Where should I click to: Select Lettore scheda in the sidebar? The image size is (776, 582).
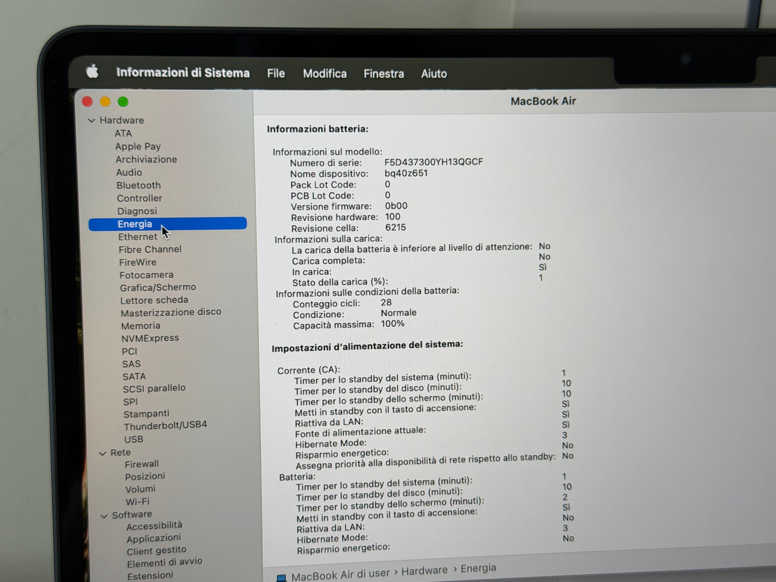pos(154,300)
